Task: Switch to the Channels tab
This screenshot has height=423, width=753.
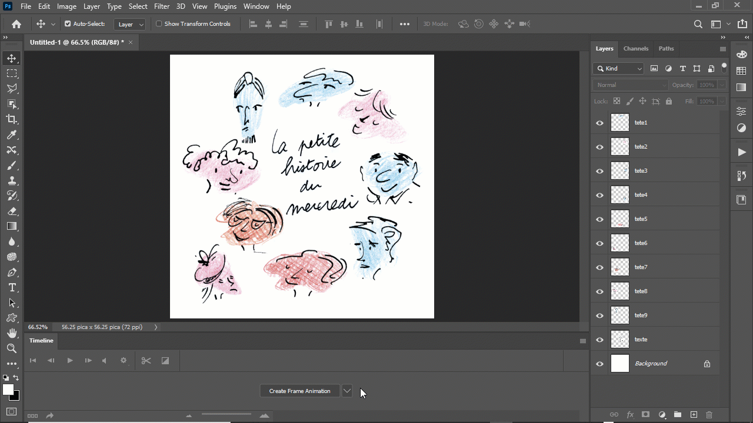Action: pyautogui.click(x=636, y=49)
